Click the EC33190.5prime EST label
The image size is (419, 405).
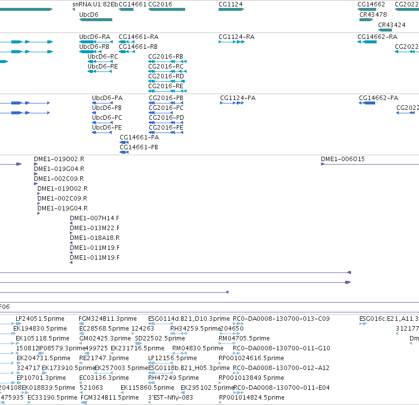pyautogui.click(x=52, y=398)
